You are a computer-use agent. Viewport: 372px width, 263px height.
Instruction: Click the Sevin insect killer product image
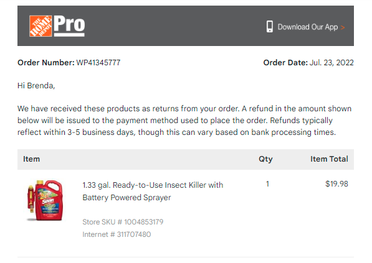pos(45,200)
